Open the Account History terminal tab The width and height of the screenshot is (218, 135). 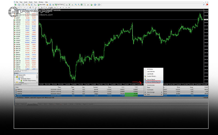coord(32,104)
